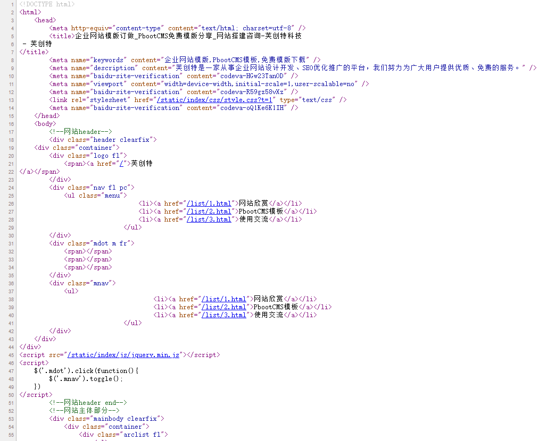Click the PbootCMS模板 anchor text on line 27

pos(261,211)
